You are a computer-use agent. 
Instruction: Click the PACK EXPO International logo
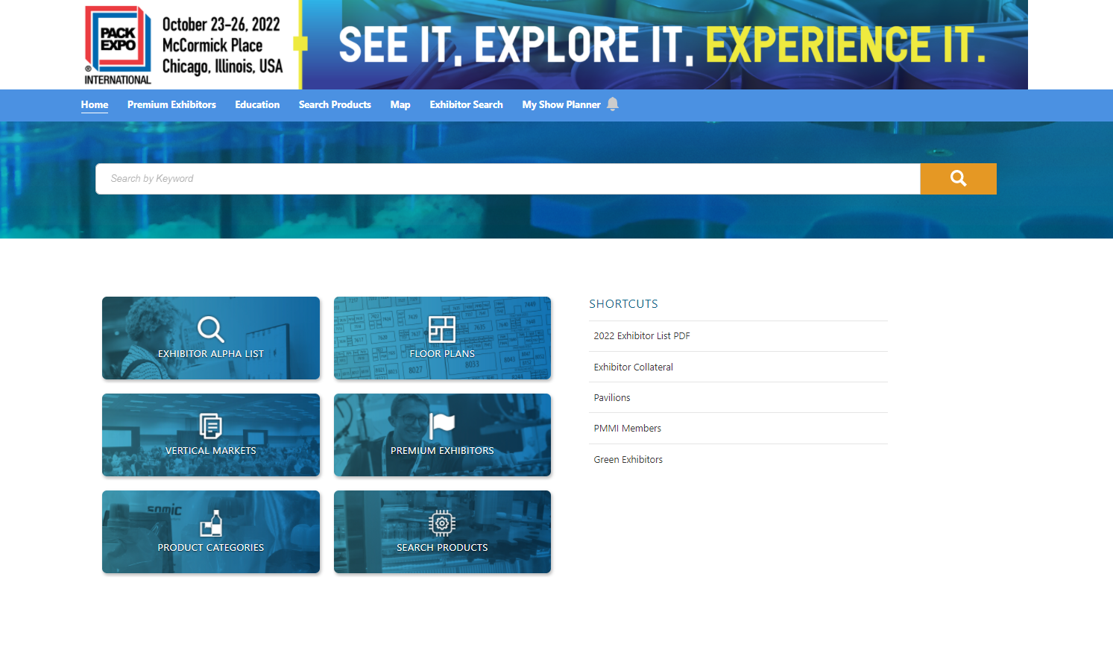[x=118, y=45]
